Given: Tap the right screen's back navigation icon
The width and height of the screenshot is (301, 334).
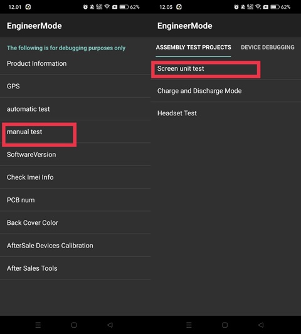Looking at the screenshot, I should (261, 325).
